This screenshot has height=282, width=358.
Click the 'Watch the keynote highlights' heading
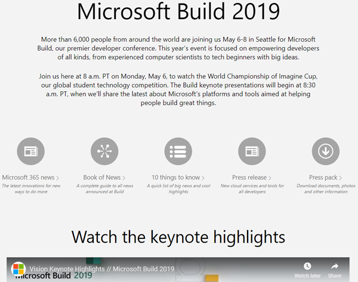(178, 237)
